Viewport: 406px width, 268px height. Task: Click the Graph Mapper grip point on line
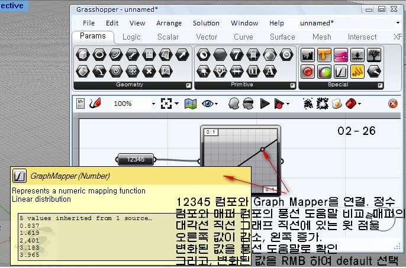[263, 150]
